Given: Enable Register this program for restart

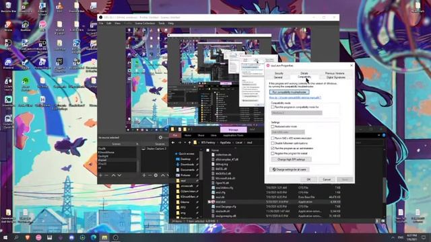Looking at the screenshot, I should (273, 154).
